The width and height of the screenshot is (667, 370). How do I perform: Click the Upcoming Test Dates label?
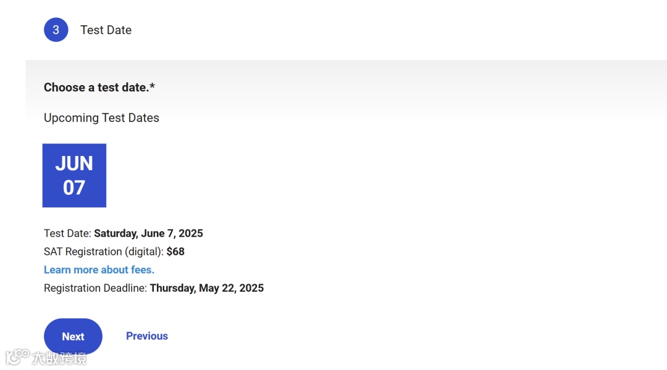coord(101,118)
